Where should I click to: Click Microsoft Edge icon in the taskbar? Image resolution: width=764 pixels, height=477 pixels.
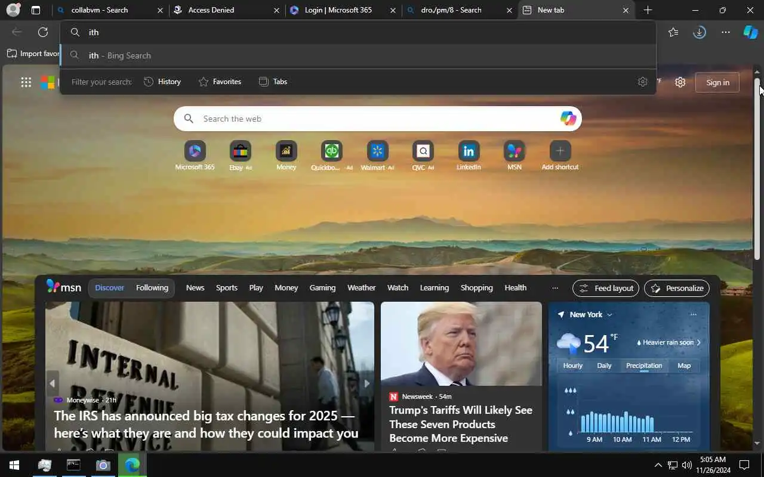pyautogui.click(x=133, y=465)
